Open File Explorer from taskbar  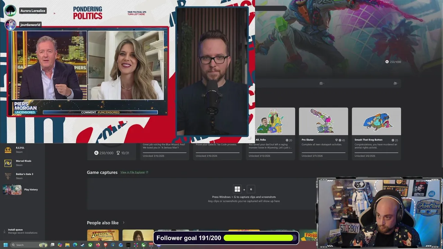tap(67, 245)
